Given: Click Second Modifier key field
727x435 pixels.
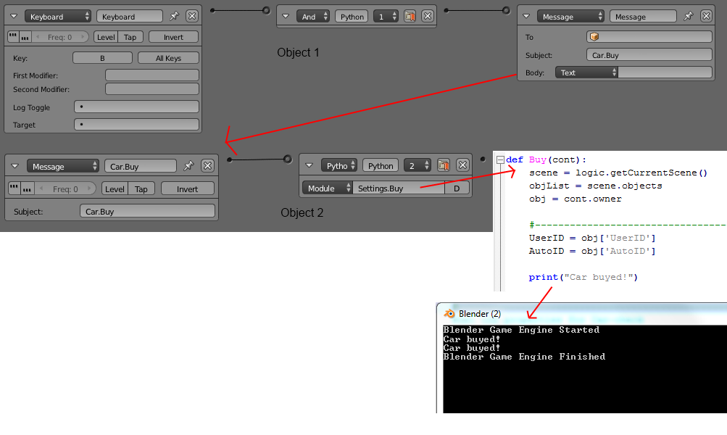Looking at the screenshot, I should (152, 89).
